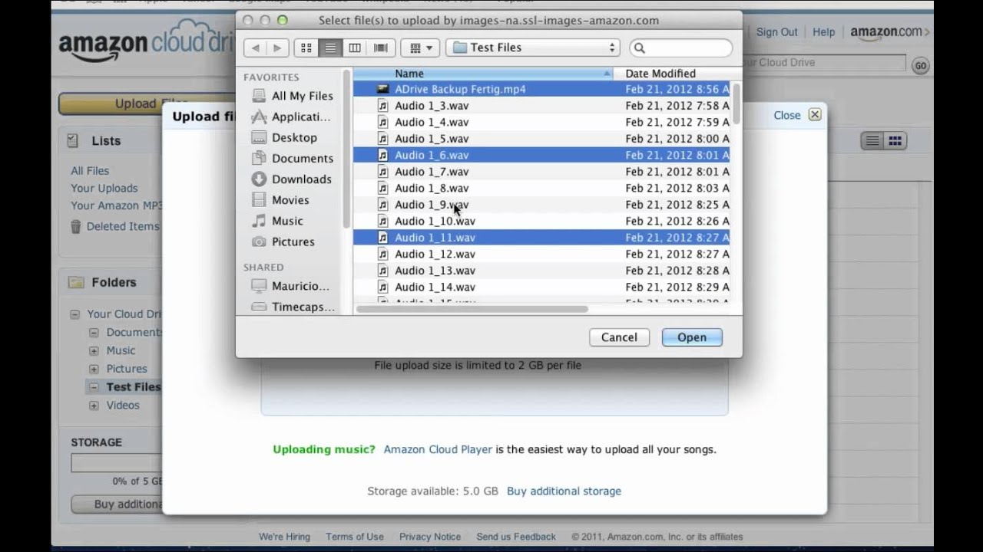
Task: Click the Go search button
Action: [x=920, y=65]
